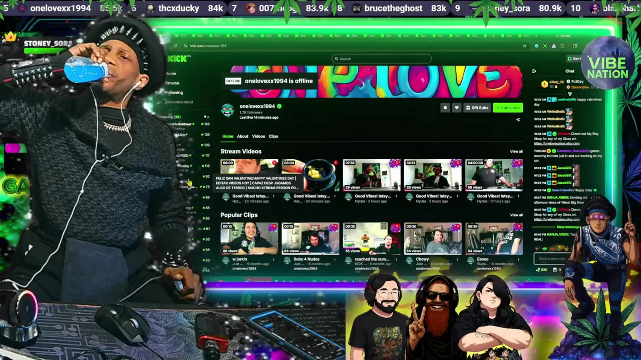Open the onelovesglass.etsy.com link in the 10:58 AM chat message

pyautogui.click(x=556, y=143)
